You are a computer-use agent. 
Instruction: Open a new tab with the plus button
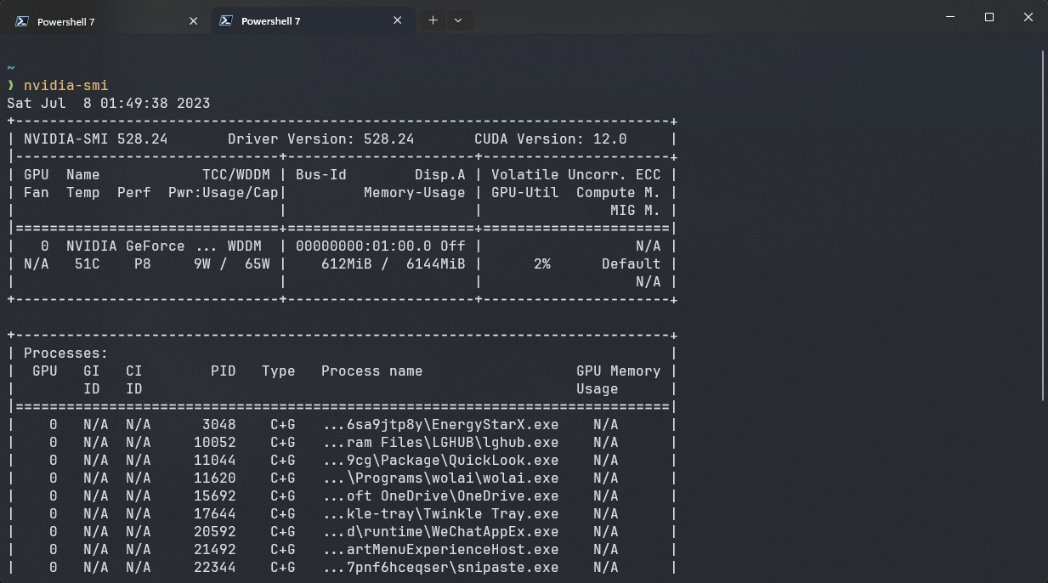(x=433, y=20)
